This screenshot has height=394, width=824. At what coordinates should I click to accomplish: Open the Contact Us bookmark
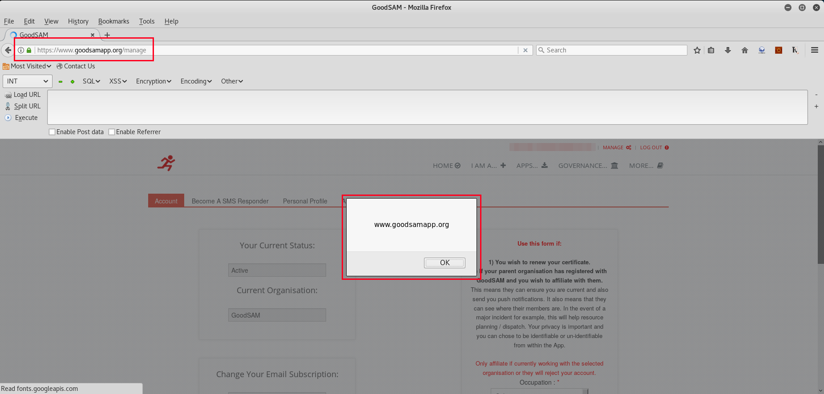click(76, 66)
